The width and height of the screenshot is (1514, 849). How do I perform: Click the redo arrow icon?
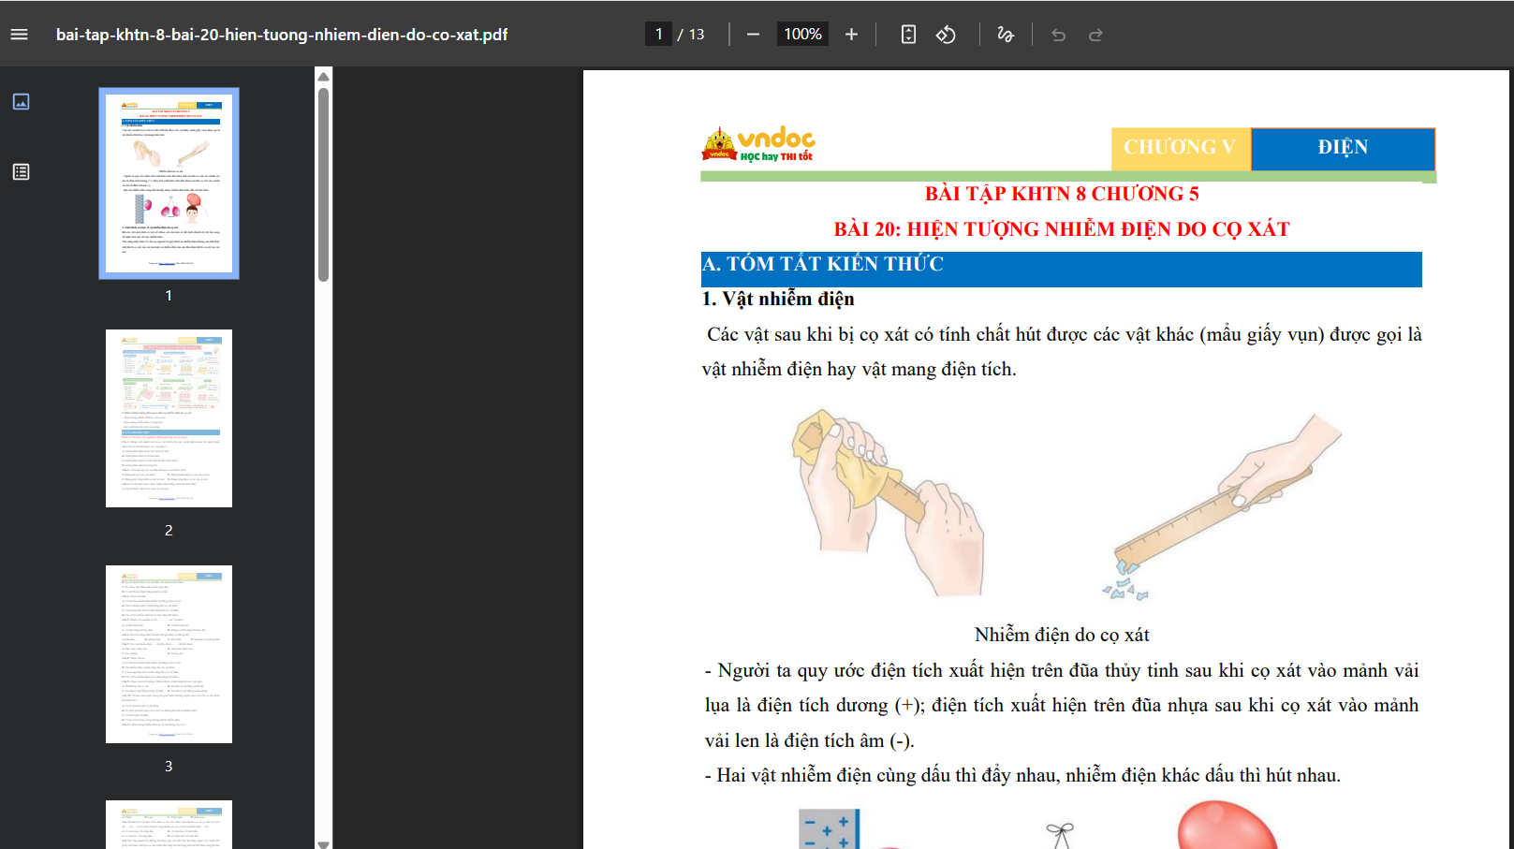click(1095, 35)
